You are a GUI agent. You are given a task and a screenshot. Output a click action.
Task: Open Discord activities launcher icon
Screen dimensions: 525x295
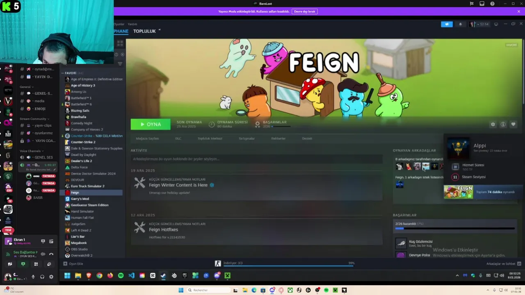[x=36, y=264]
